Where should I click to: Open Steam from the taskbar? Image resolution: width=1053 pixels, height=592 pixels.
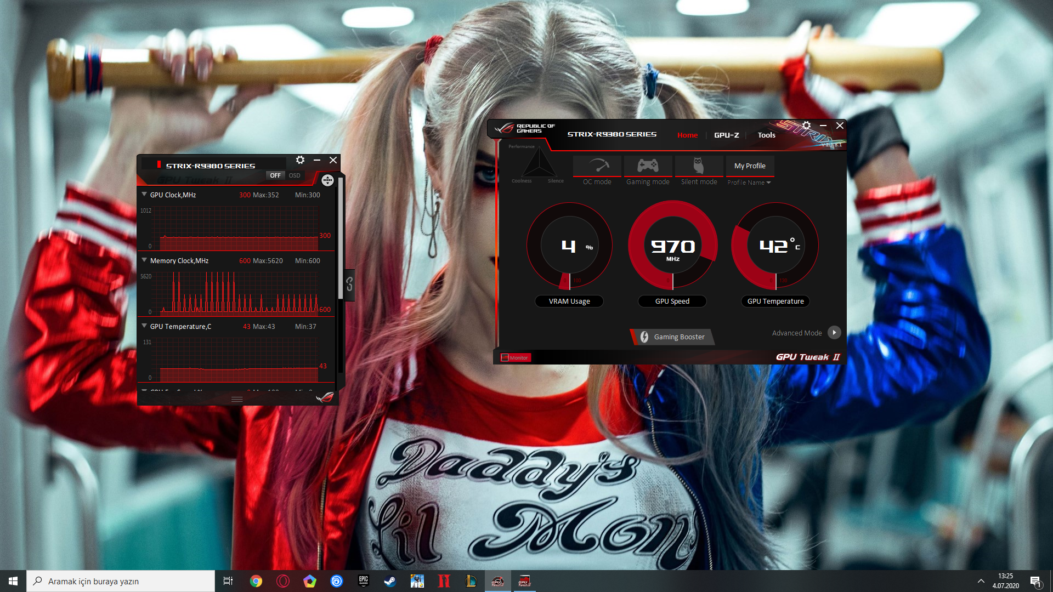click(x=390, y=581)
